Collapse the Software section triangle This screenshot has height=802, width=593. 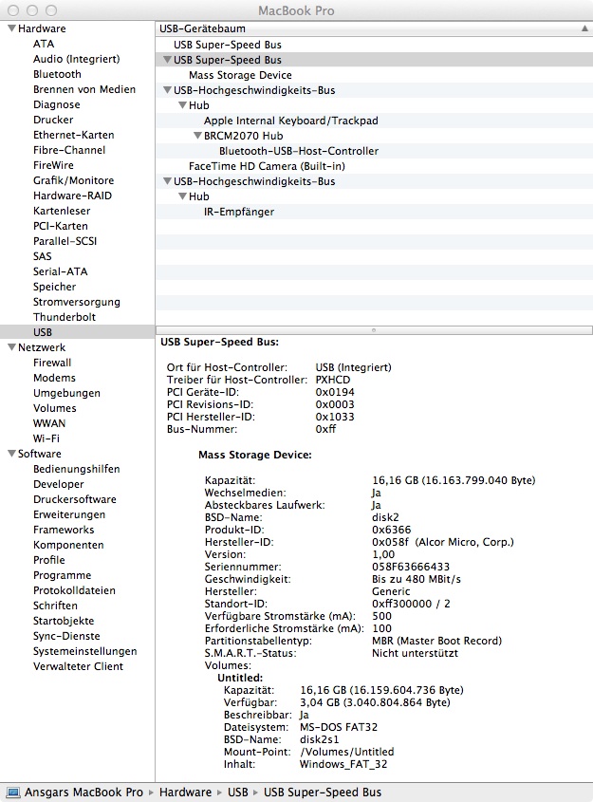click(10, 454)
